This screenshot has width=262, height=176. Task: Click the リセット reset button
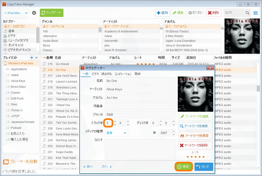[204, 166]
